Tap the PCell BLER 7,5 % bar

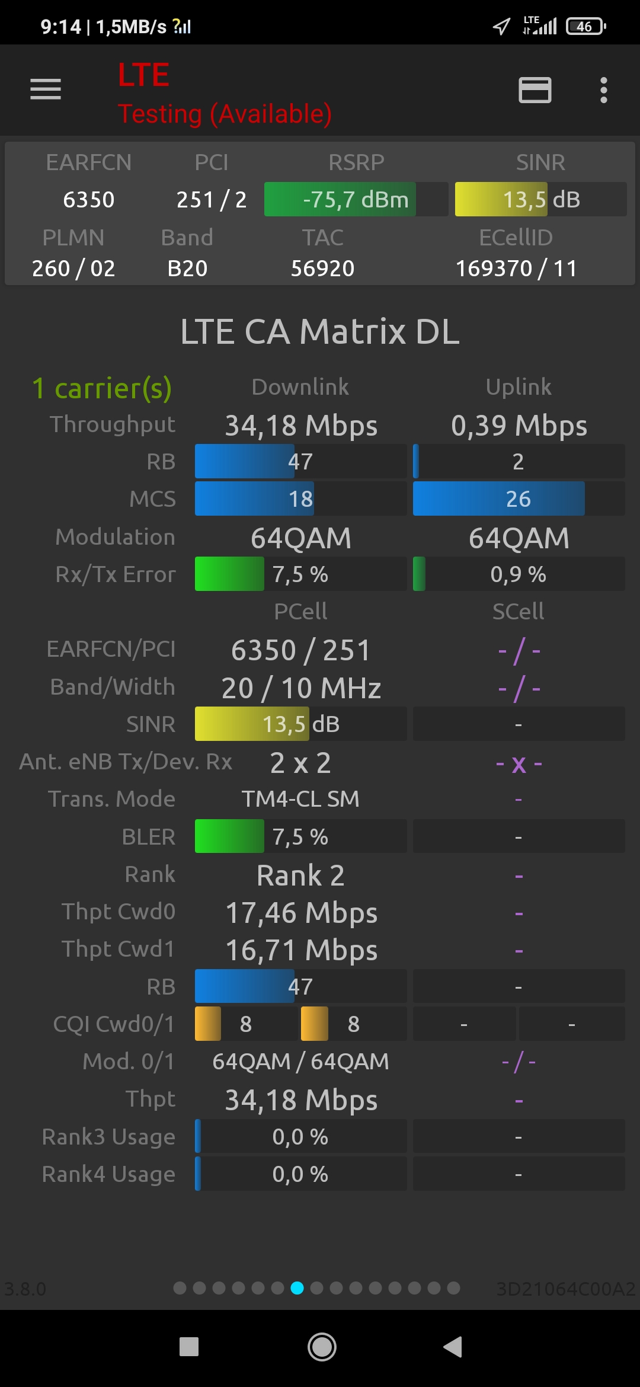[x=300, y=836]
